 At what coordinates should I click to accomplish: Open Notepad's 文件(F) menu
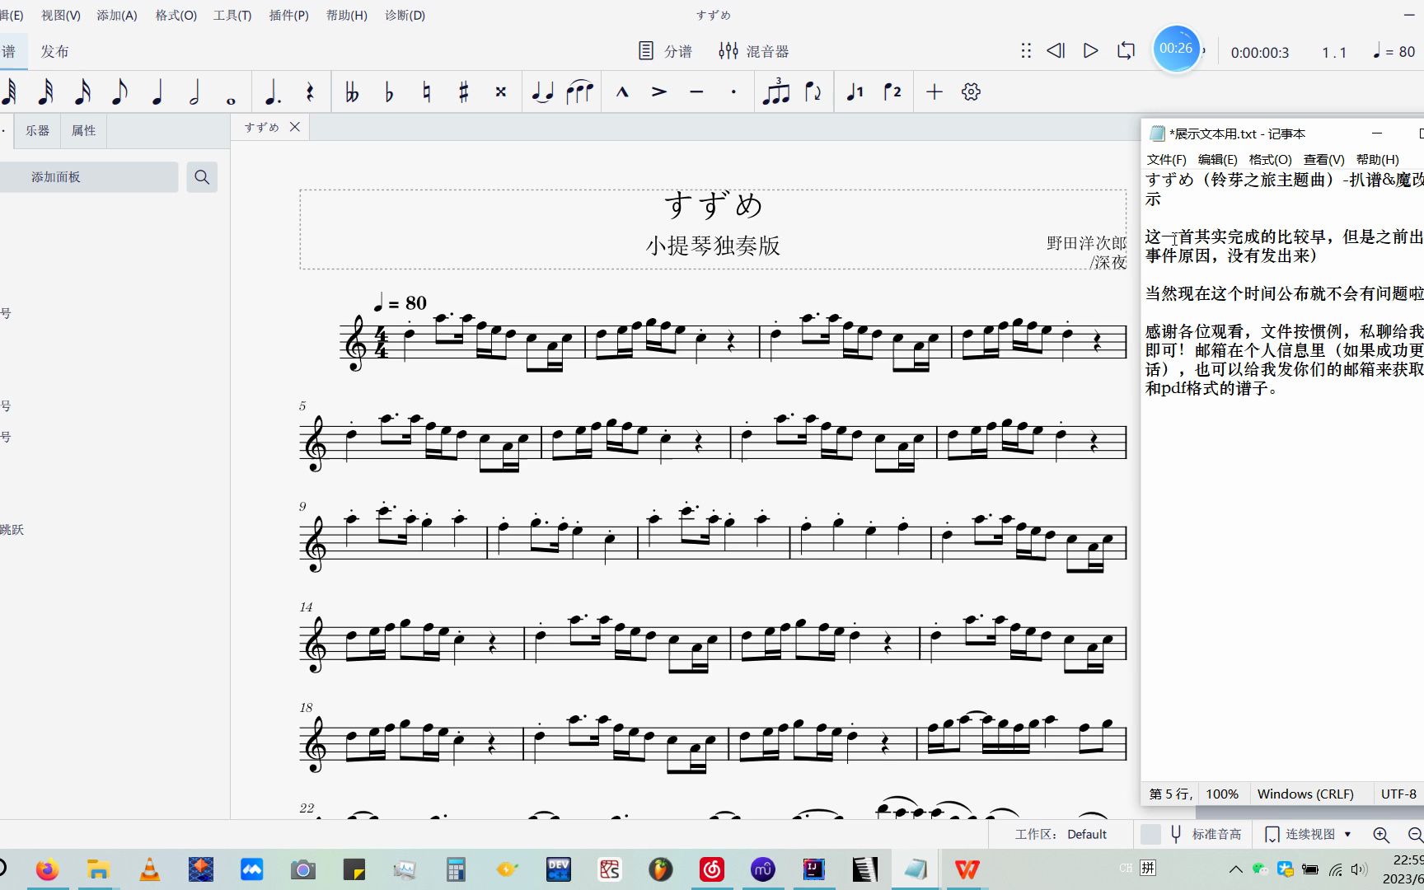pyautogui.click(x=1166, y=159)
